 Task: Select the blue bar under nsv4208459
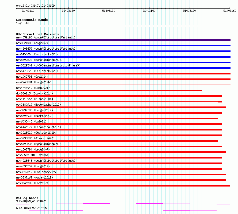(123, 51)
